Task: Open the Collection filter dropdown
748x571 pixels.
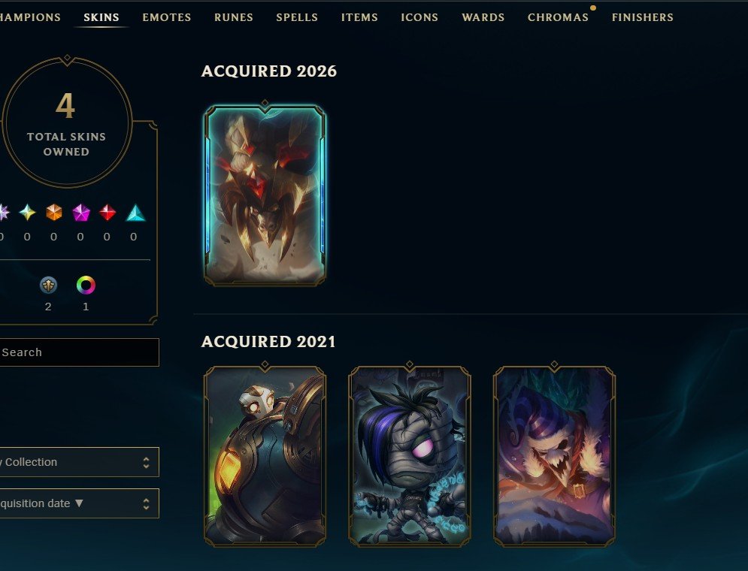Action: (x=79, y=462)
